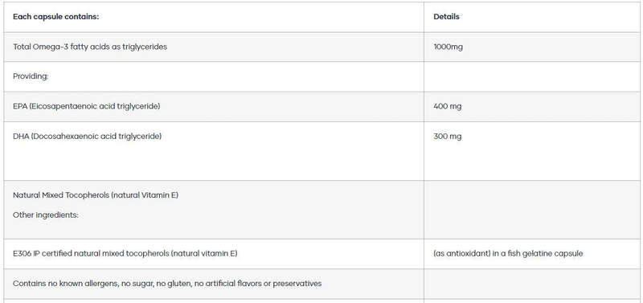Image resolution: width=643 pixels, height=303 pixels.
Task: Click the word "triglycerides" in first data row
Action: [x=145, y=47]
